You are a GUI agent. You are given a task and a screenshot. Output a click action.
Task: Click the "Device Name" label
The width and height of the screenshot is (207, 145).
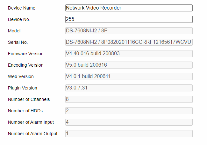click(x=22, y=8)
